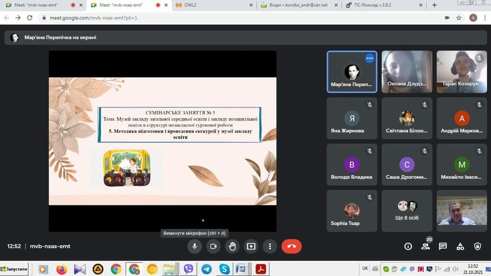The width and height of the screenshot is (491, 276).
Task: Open options on Мар'яна Перепічка tile
Action: (x=369, y=58)
